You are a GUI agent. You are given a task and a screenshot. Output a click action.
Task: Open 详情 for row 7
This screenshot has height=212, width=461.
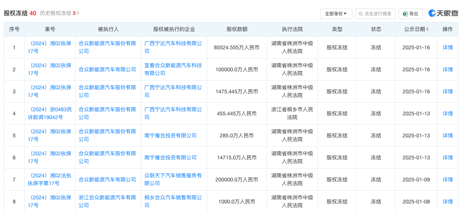[448, 180]
